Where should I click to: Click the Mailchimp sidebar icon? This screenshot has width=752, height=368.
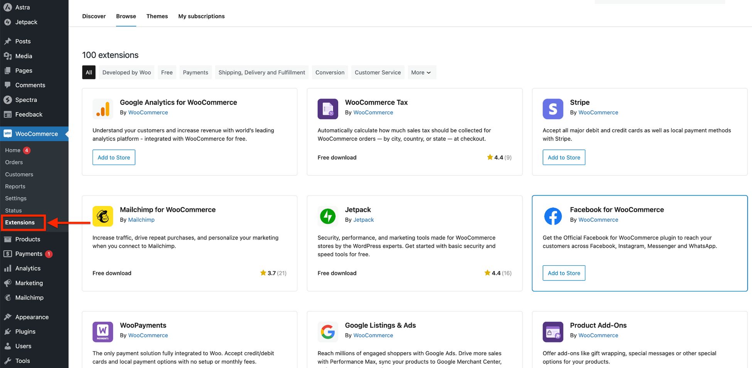[x=8, y=298]
